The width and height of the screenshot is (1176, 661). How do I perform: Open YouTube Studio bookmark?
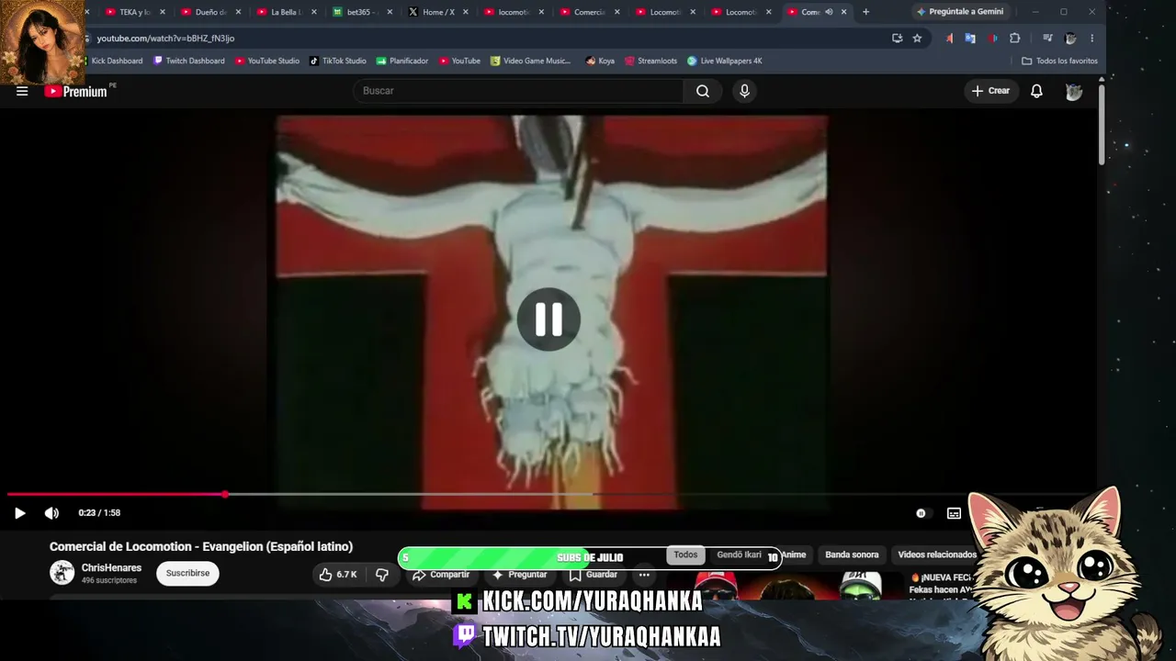267,61
